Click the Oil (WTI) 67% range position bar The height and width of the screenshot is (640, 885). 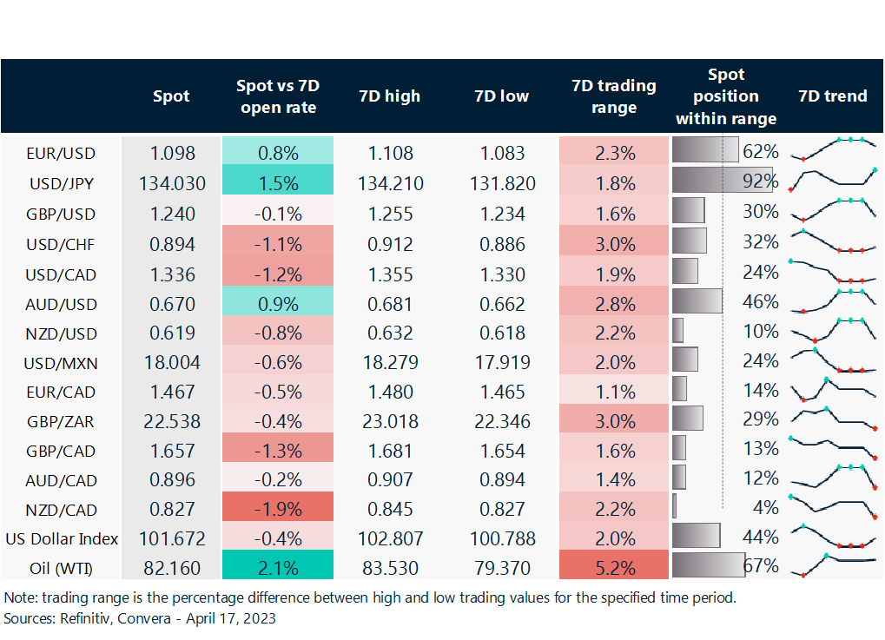[709, 565]
